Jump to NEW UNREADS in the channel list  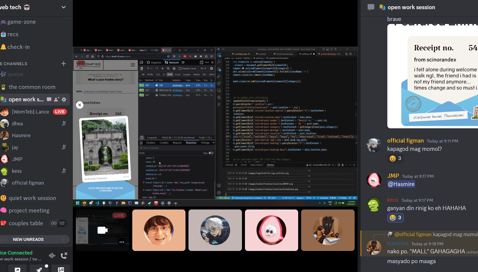[28, 239]
